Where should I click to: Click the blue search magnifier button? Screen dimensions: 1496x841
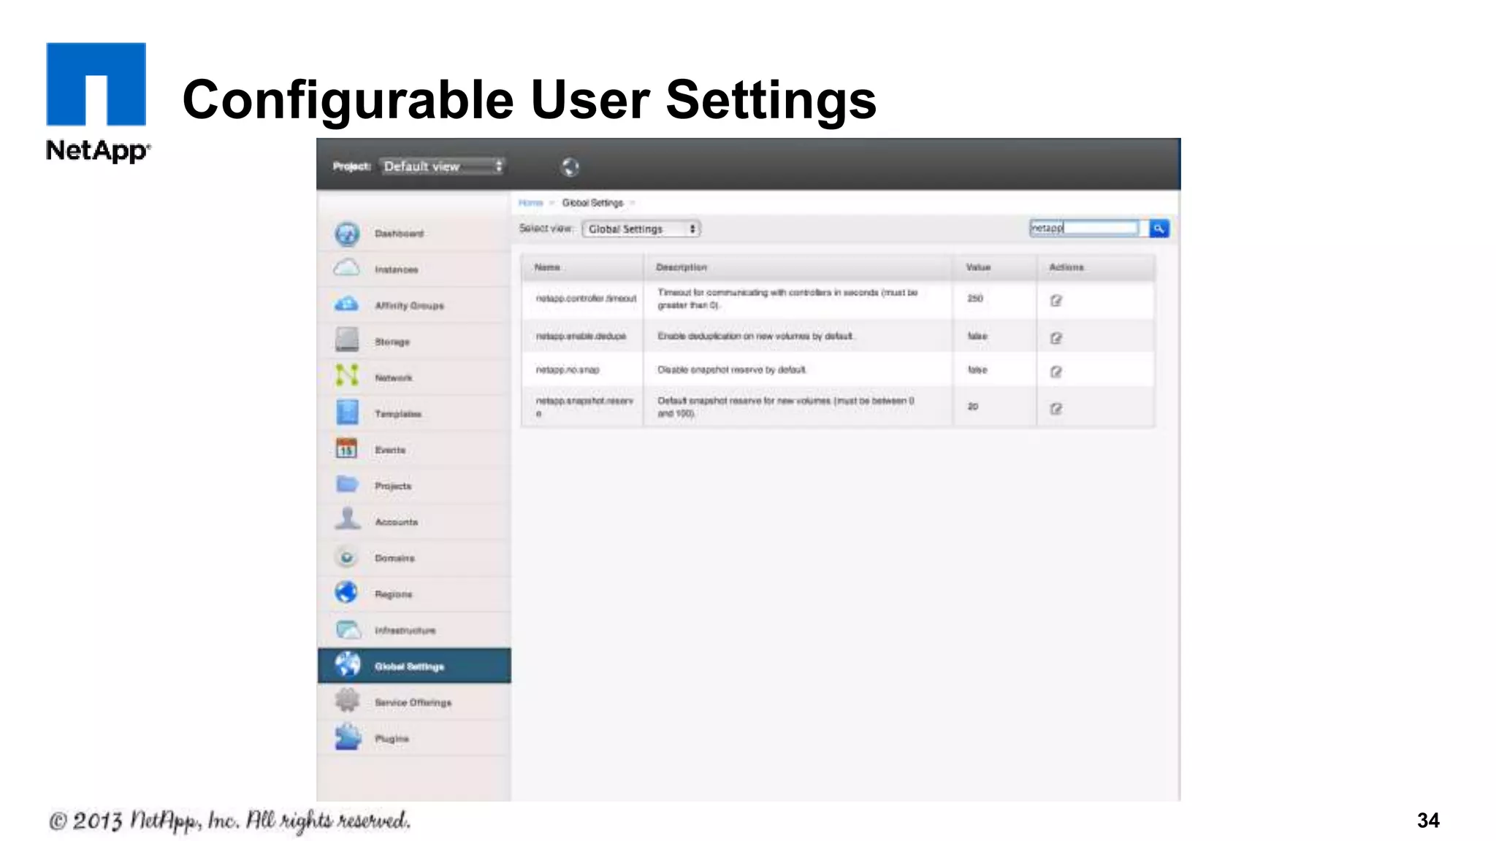(1159, 229)
